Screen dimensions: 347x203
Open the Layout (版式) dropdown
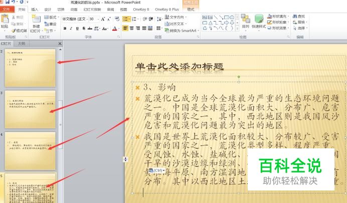(52, 17)
